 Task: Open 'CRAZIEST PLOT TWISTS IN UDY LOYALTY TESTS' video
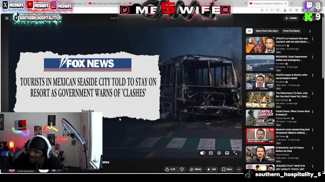[x=290, y=168]
